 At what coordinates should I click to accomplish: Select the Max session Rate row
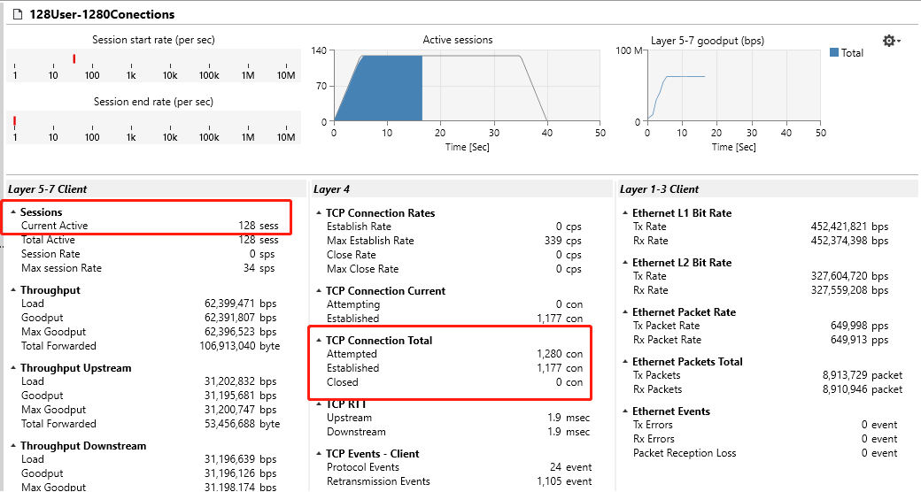click(148, 268)
